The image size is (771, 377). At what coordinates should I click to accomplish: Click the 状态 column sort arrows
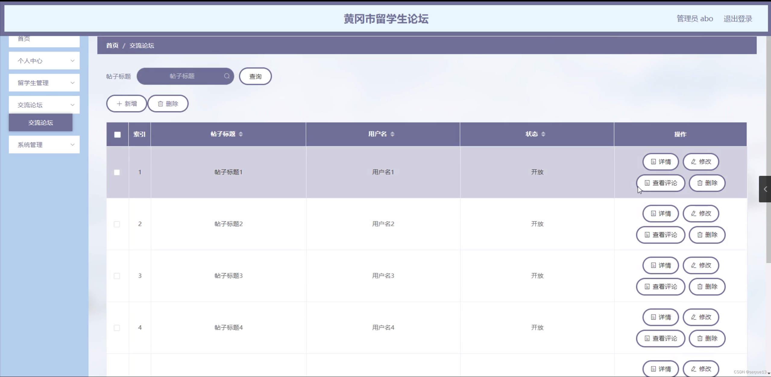point(543,134)
